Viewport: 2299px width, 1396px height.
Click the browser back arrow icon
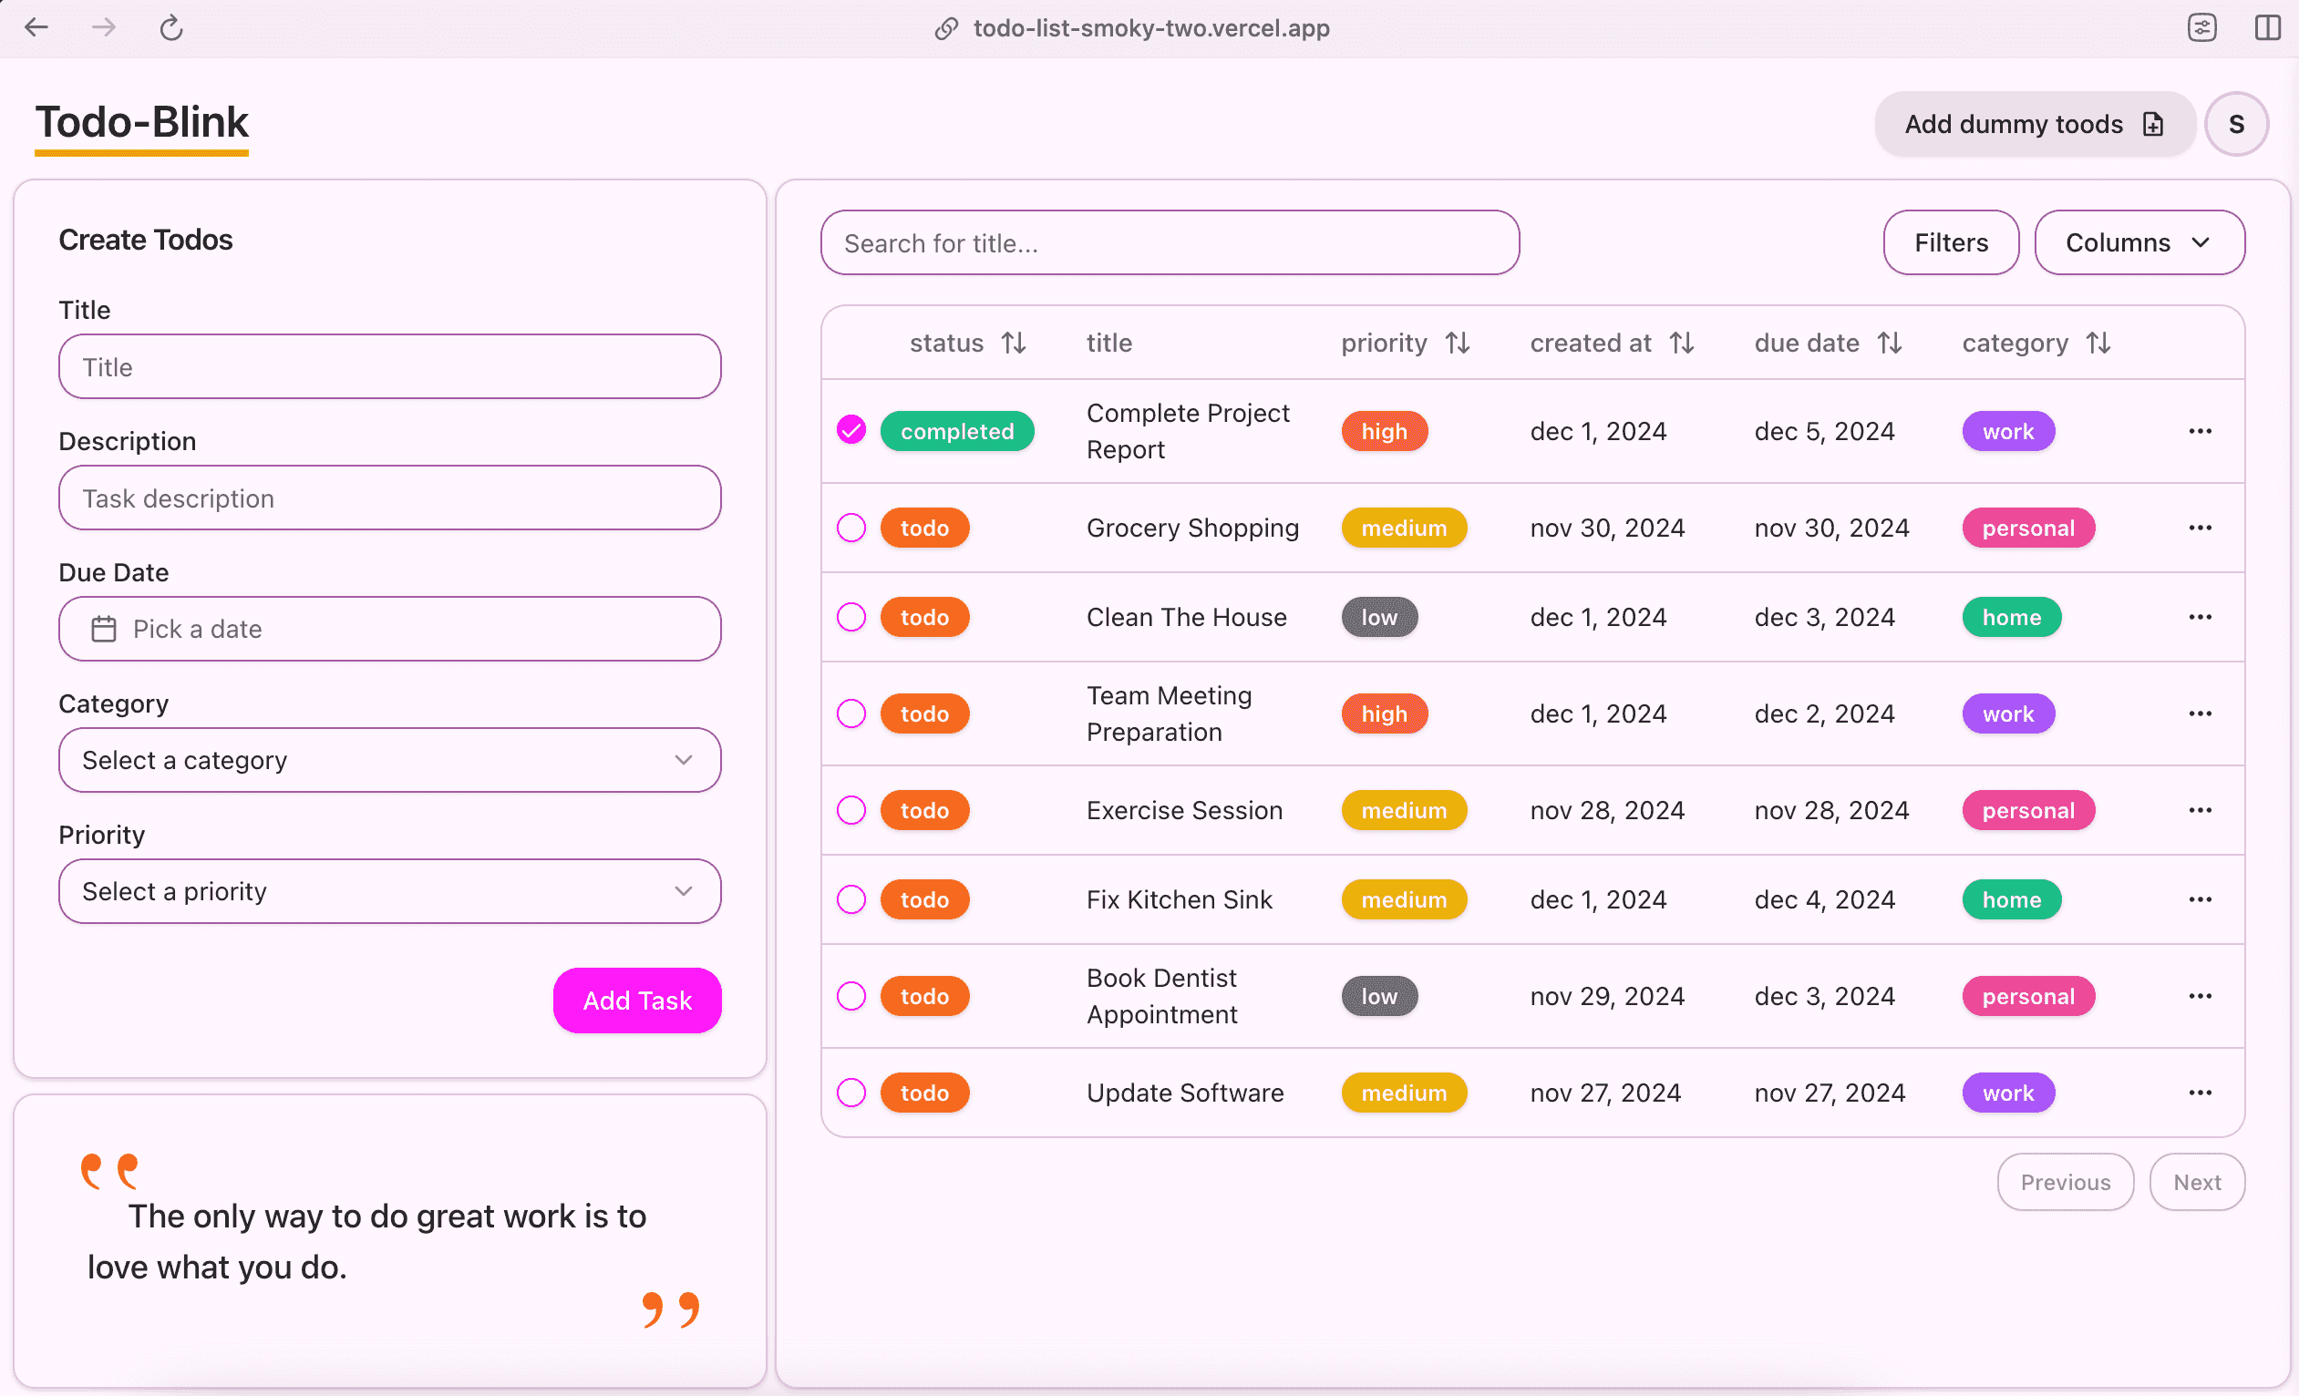click(36, 28)
